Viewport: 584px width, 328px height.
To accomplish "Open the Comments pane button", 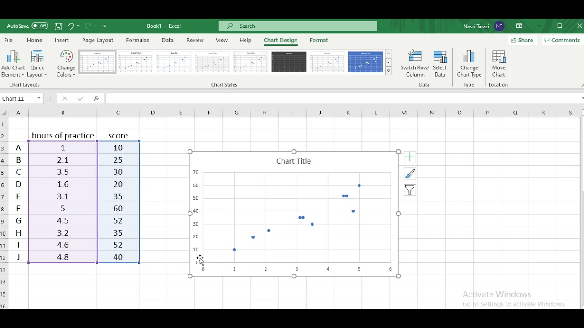I will click(x=562, y=40).
